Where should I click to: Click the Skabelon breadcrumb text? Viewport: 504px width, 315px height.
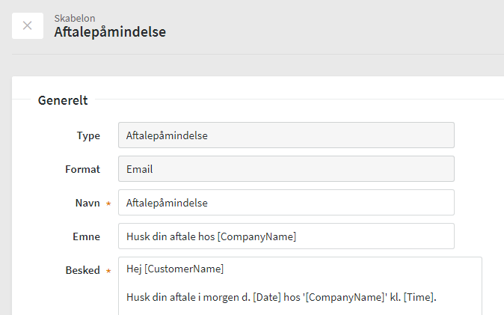click(75, 17)
